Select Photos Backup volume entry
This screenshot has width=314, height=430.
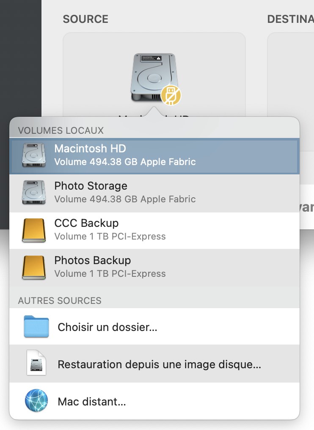(x=154, y=267)
